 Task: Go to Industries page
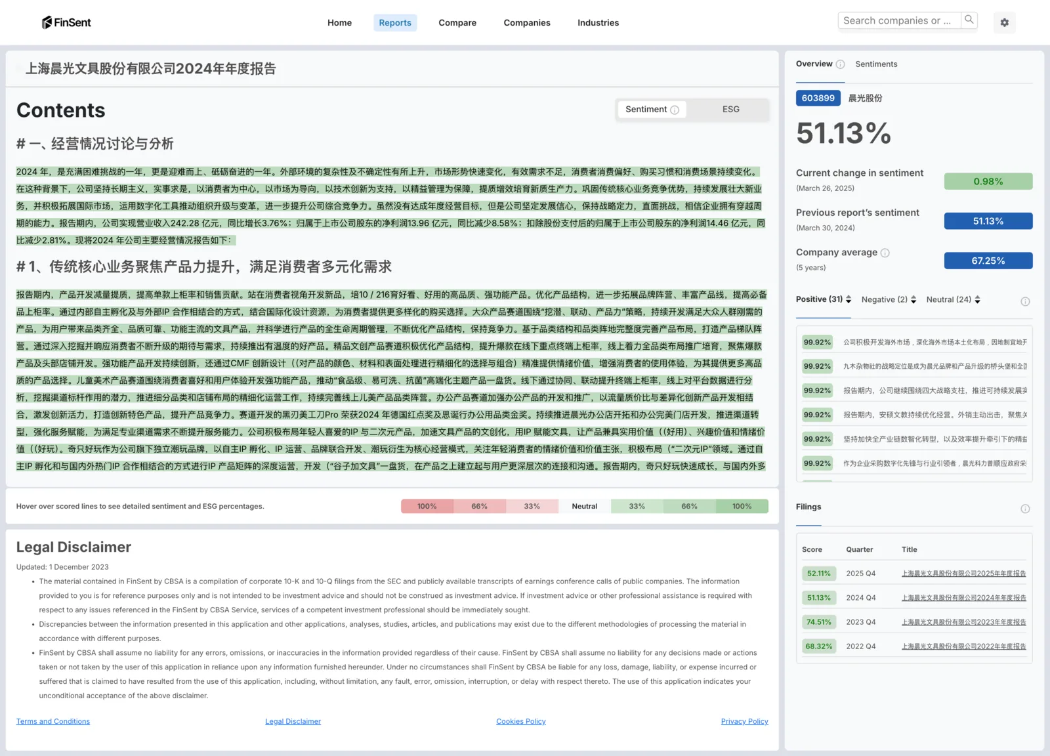click(x=598, y=22)
